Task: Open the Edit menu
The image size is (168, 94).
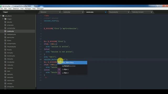Action: click(x=5, y=9)
